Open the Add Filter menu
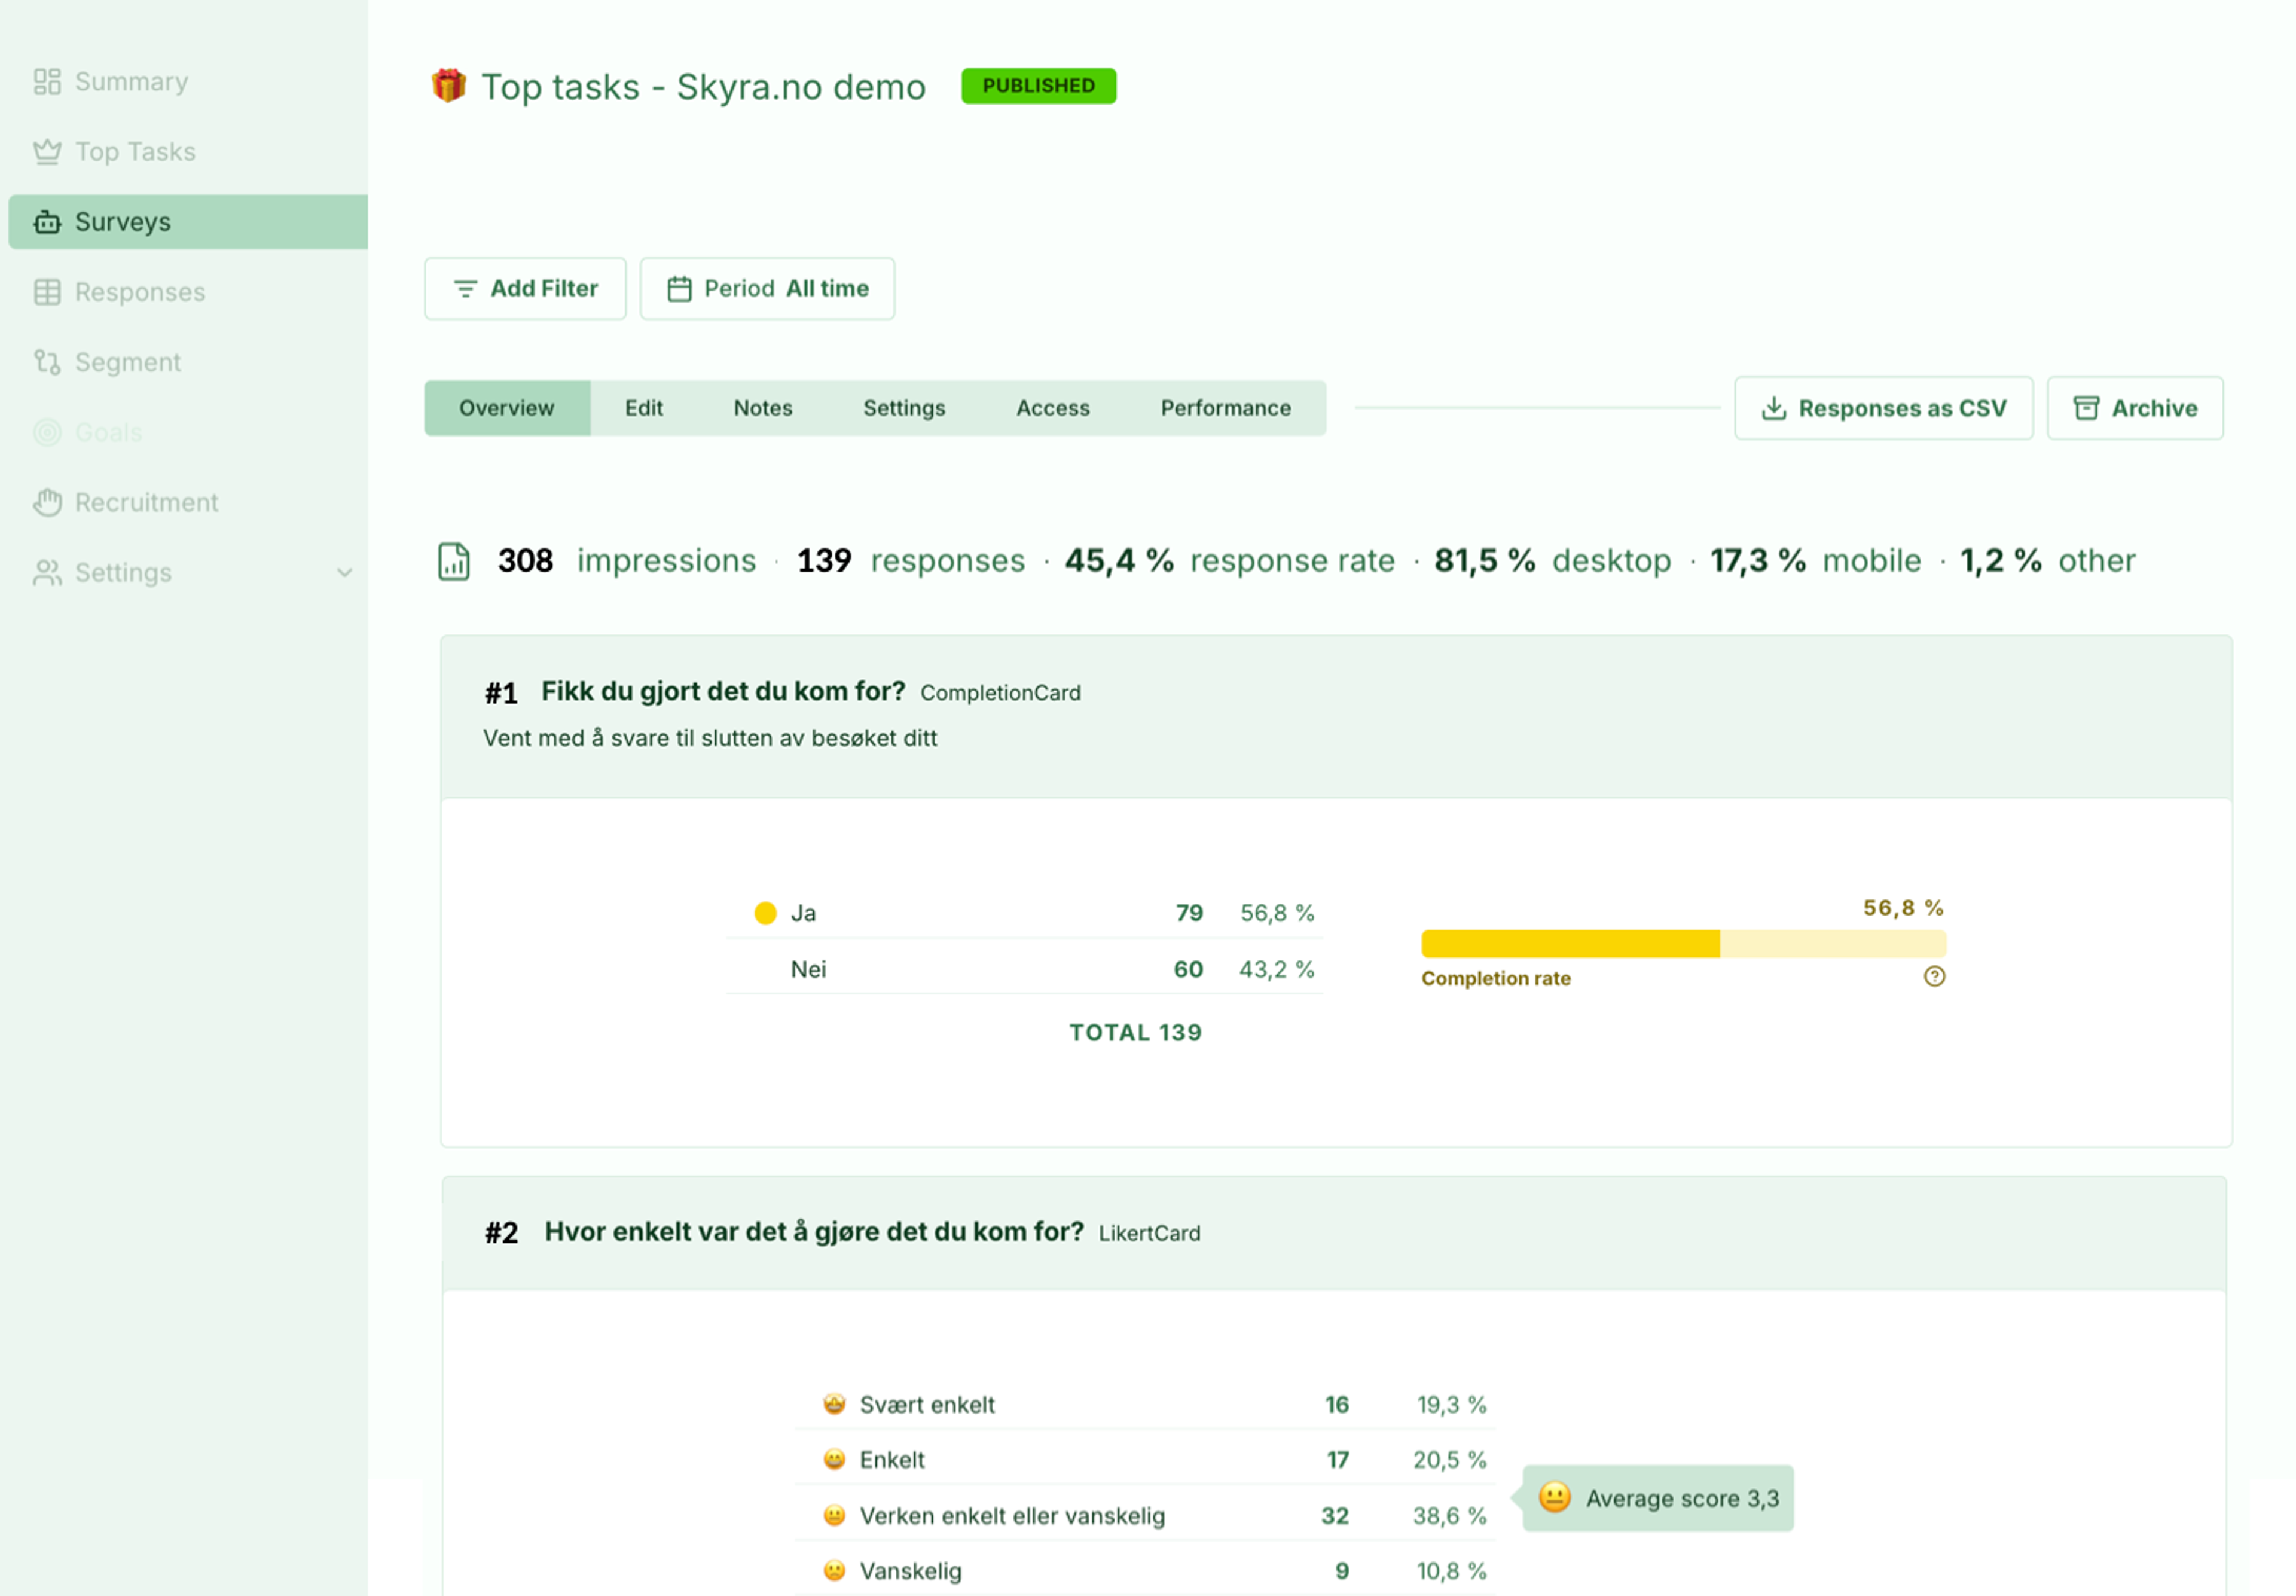The image size is (2296, 1596). tap(525, 289)
